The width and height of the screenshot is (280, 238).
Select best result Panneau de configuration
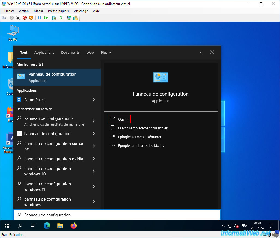click(57, 77)
